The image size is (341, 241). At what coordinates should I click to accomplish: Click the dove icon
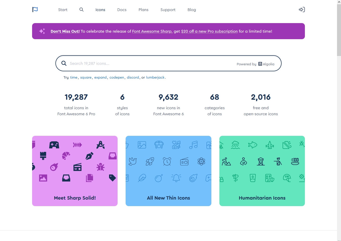tap(133, 161)
